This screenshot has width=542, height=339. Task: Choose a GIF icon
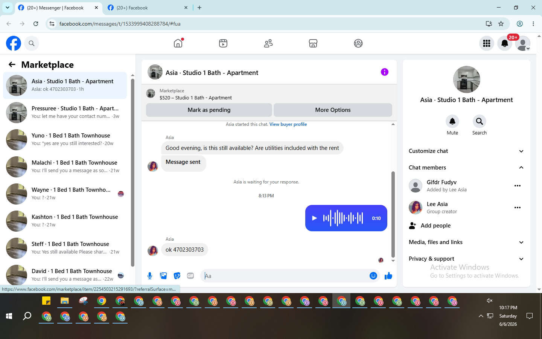click(x=190, y=276)
